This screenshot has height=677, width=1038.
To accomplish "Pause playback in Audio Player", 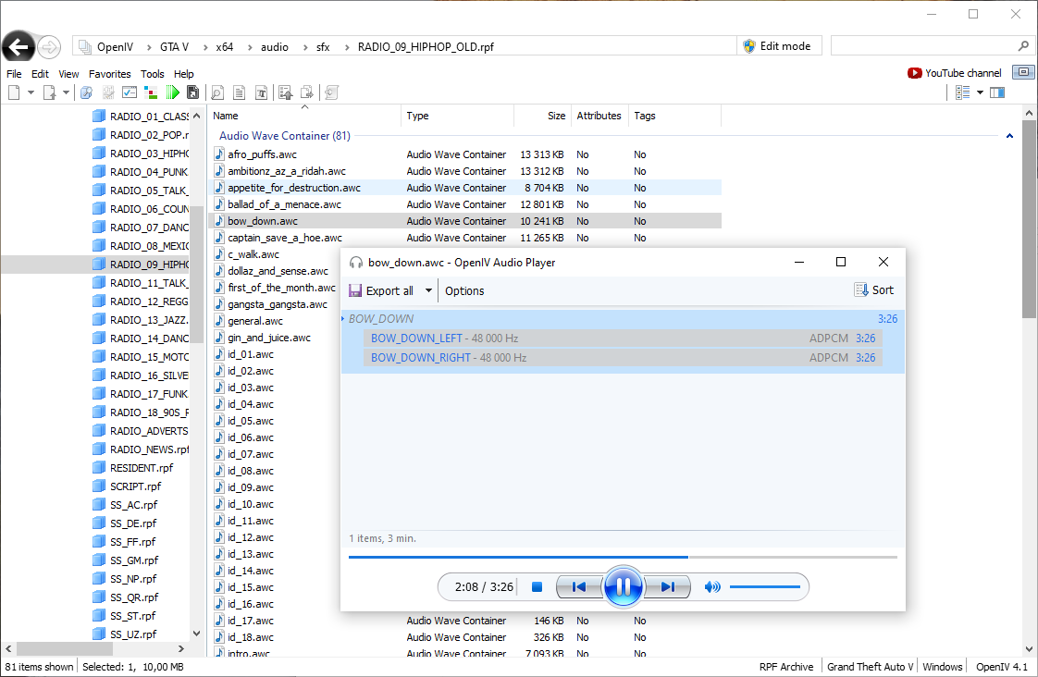I will (x=623, y=586).
